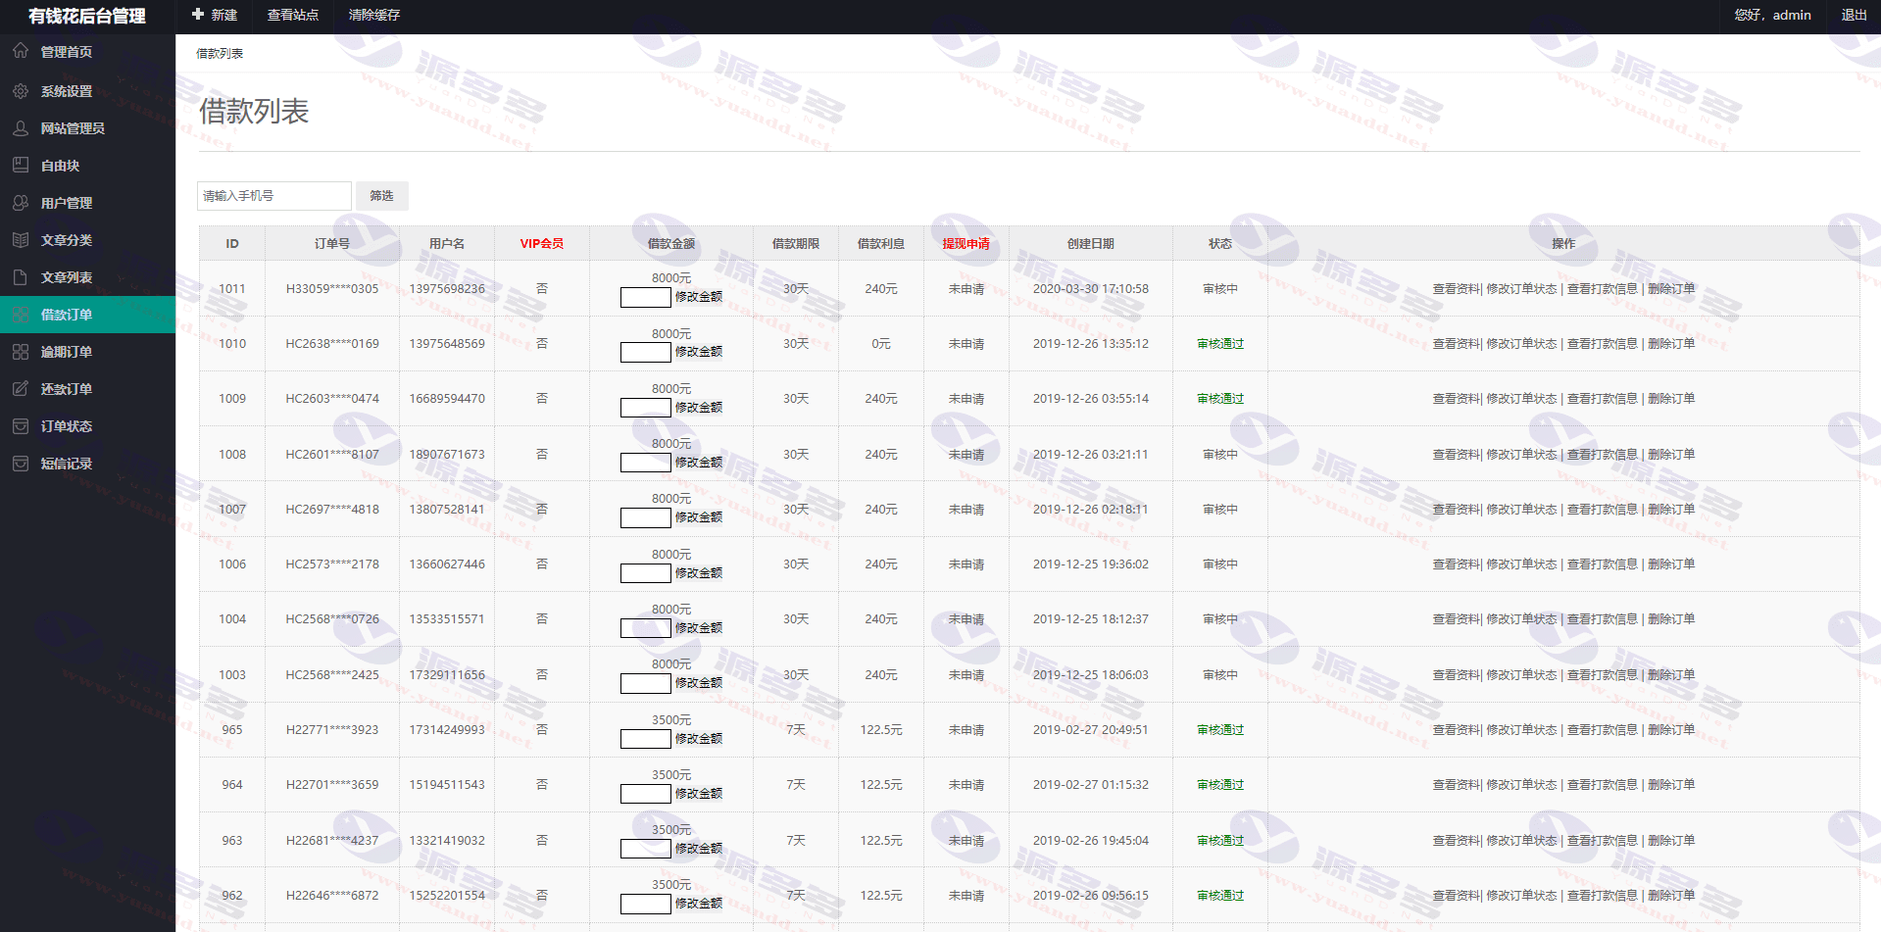Image resolution: width=1881 pixels, height=932 pixels.
Task: Click 查看站点 in top bar
Action: 293,15
